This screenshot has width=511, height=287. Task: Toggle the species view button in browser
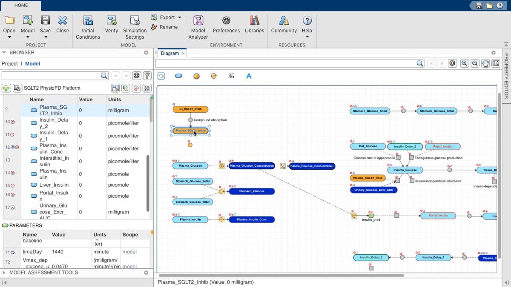pos(115,88)
